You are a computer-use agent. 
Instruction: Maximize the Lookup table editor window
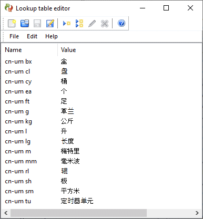coord(166,8)
